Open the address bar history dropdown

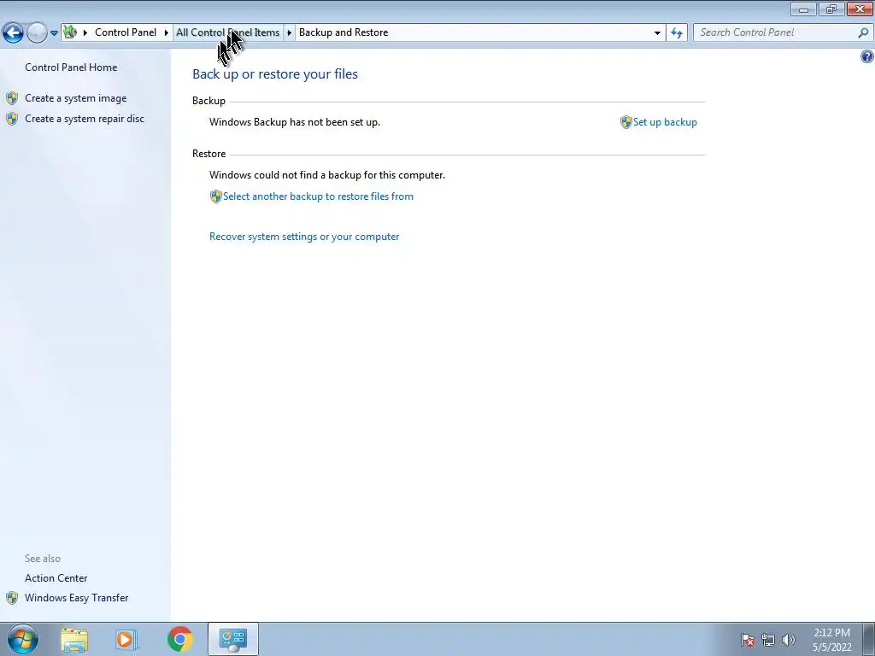click(x=657, y=33)
